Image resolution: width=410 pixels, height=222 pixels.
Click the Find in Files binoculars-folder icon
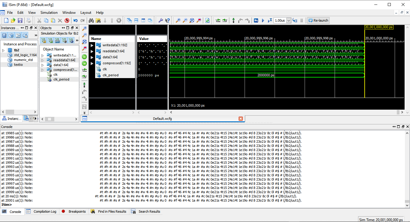tap(98, 20)
